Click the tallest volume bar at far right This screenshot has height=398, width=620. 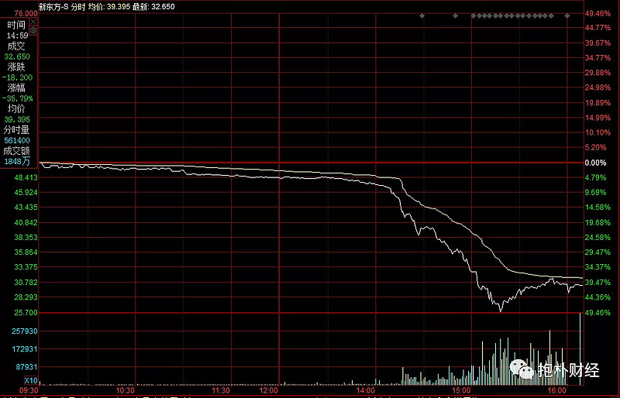coord(580,348)
